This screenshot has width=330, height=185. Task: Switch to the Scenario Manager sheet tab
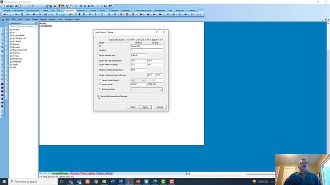(x=60, y=173)
